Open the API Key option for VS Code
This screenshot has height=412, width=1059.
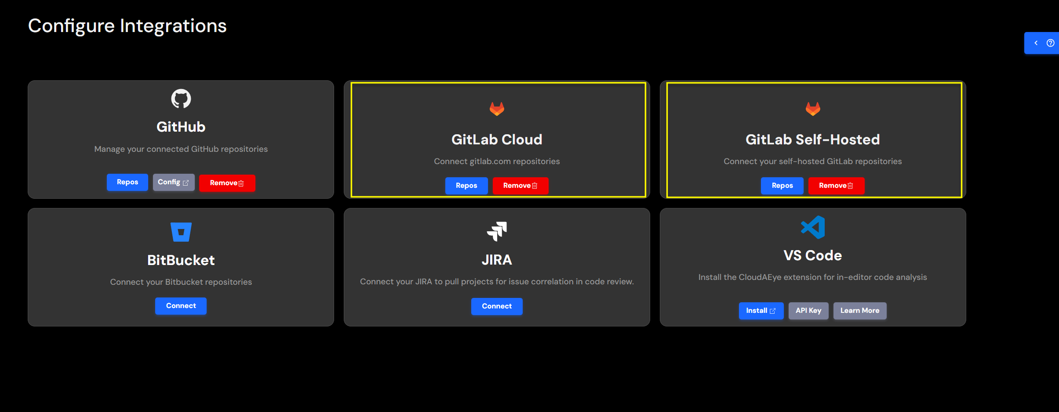coord(808,311)
